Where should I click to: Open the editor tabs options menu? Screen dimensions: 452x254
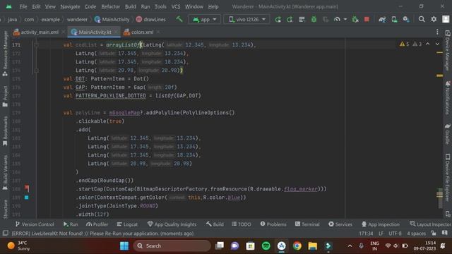pyautogui.click(x=437, y=32)
